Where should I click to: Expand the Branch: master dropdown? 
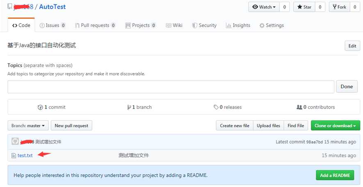click(28, 125)
